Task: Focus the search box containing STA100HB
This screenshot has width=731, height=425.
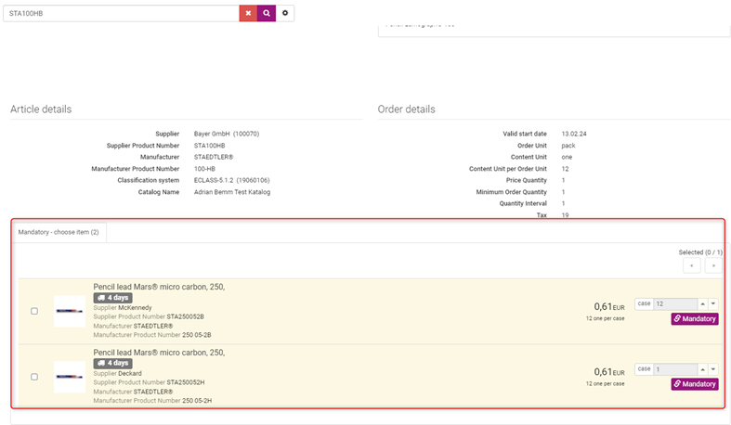Action: (121, 13)
